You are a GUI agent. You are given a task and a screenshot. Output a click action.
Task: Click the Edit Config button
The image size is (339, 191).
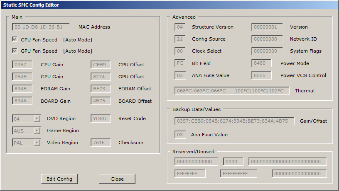click(59, 179)
